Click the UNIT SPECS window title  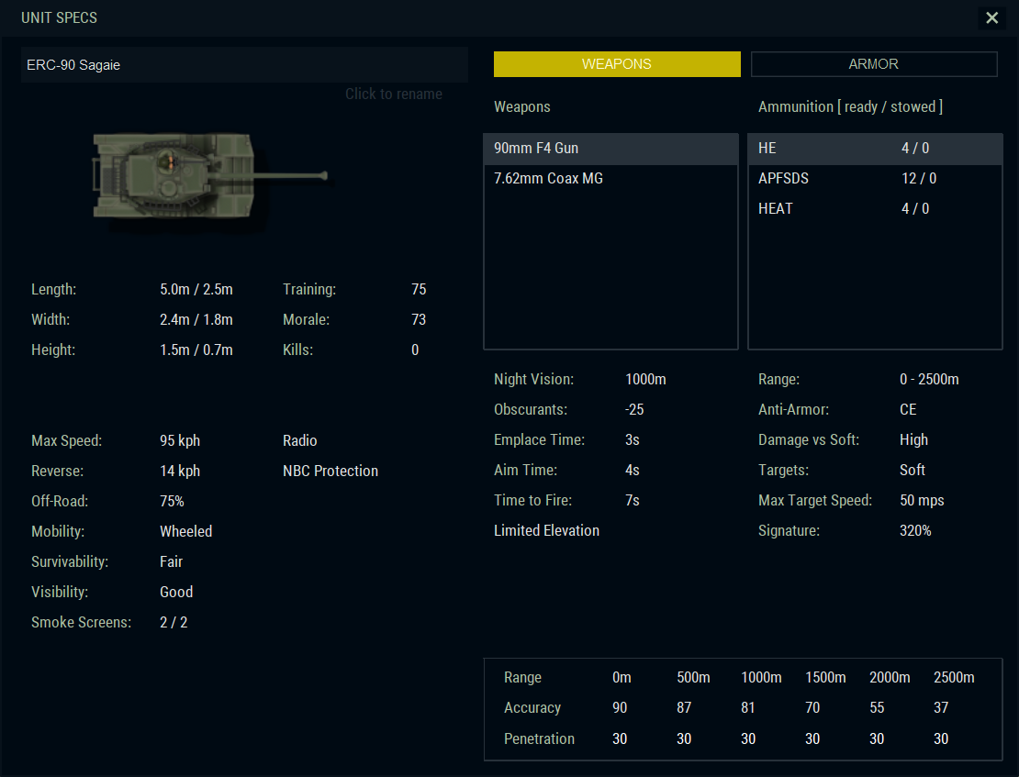coord(59,18)
